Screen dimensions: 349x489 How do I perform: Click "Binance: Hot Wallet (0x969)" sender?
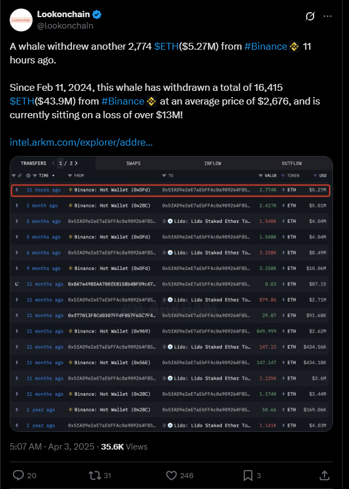(x=113, y=331)
